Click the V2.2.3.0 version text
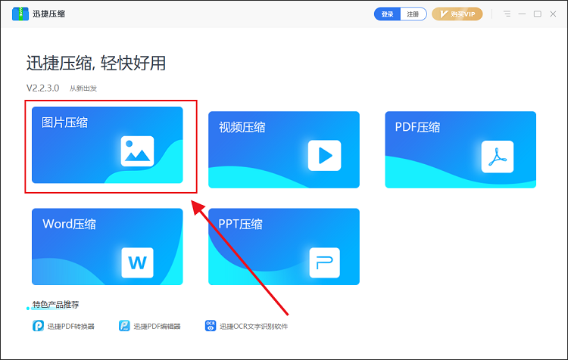 pos(42,88)
